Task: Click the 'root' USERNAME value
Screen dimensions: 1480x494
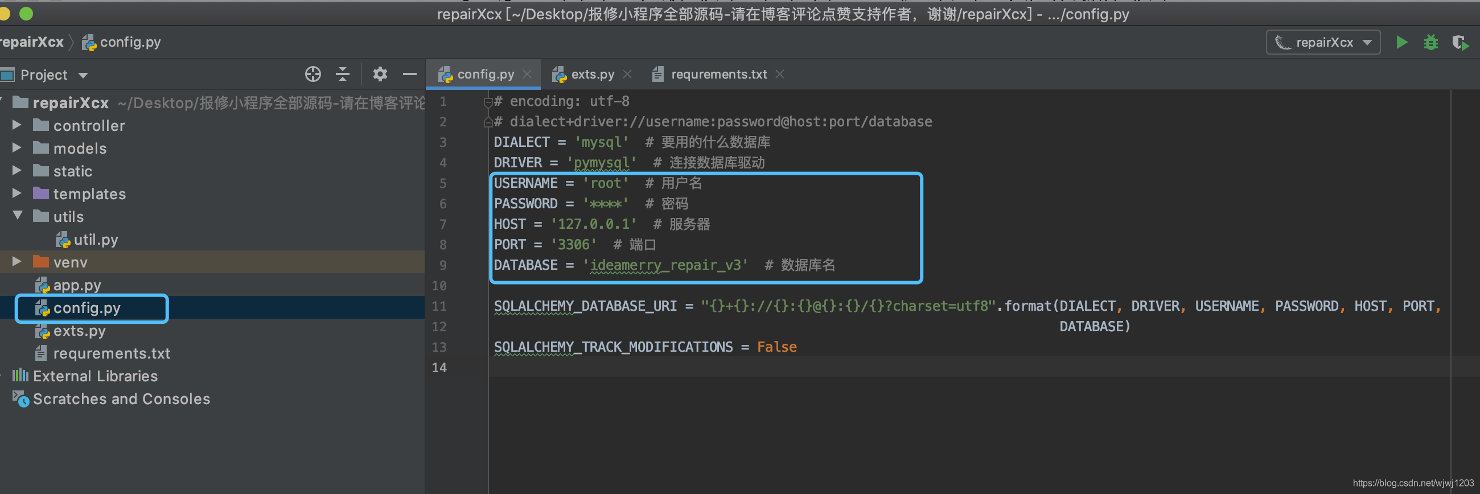Action: (x=606, y=184)
